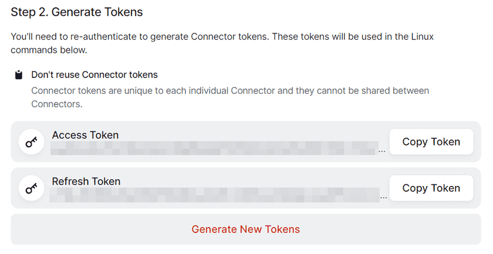Copy the Refresh Token
Viewport: 493px width, 254px height.
point(431,188)
